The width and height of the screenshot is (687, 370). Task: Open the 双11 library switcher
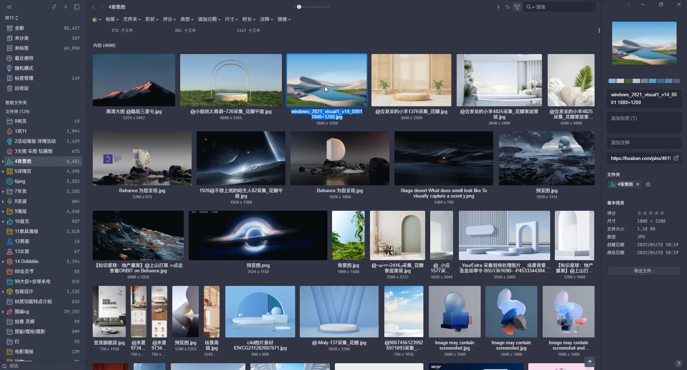[11, 18]
